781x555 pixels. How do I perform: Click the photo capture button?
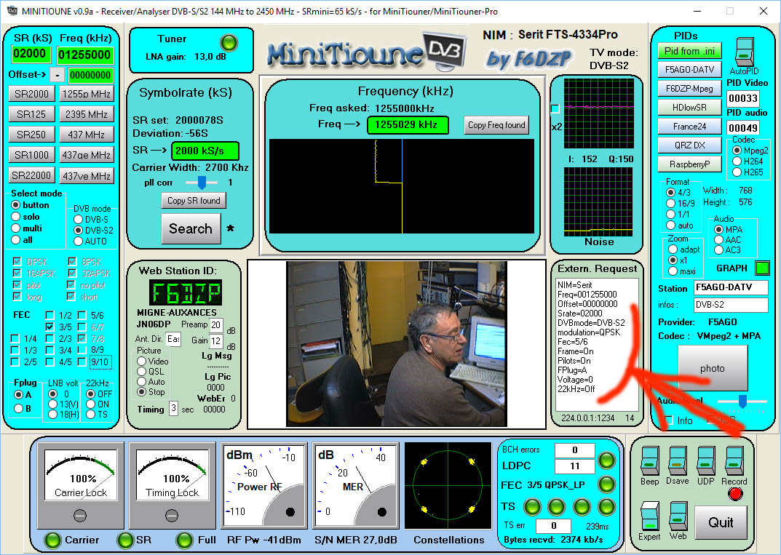711,368
